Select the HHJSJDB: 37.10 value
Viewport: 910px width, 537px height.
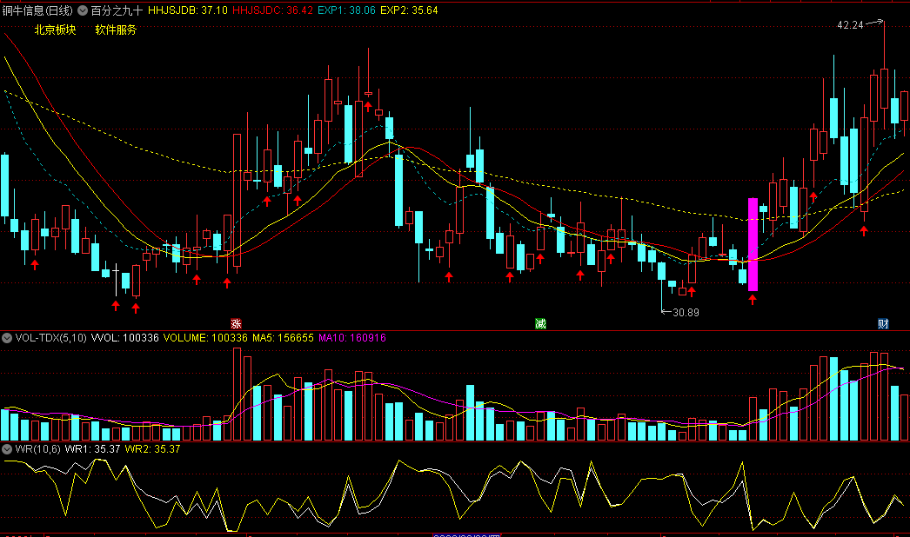(187, 10)
